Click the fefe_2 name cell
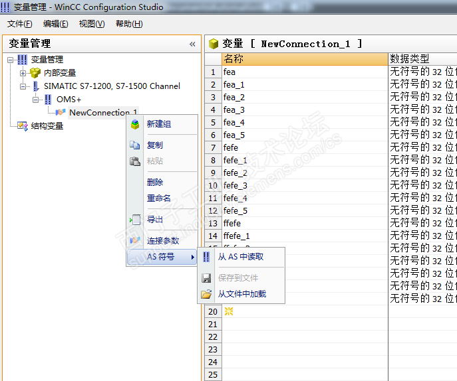The image size is (457, 381). coord(305,173)
